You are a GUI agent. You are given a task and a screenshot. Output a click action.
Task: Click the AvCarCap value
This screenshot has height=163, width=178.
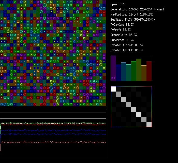(x=122, y=25)
